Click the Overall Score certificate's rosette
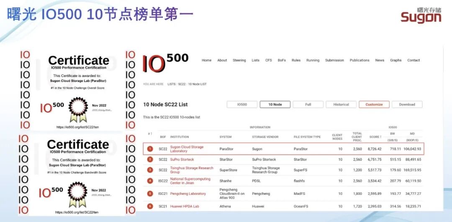Image resolution: width=452 pixels, height=222 pixels. pos(78,110)
